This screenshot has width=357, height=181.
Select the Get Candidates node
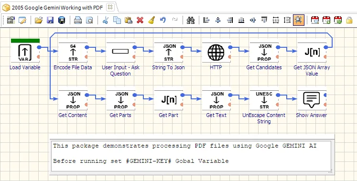264,53
